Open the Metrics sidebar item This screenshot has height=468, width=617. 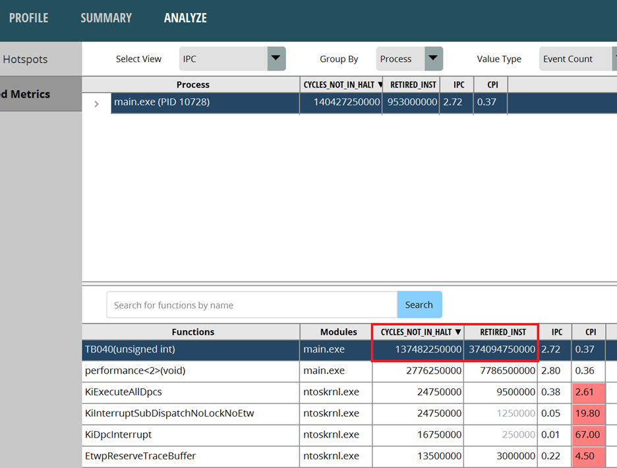[26, 94]
